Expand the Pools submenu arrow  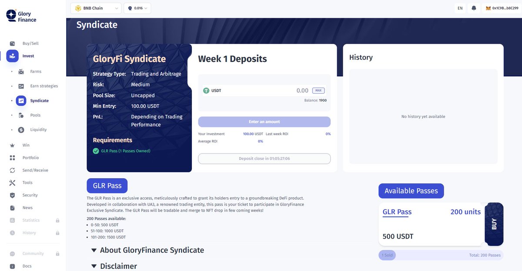click(12, 115)
